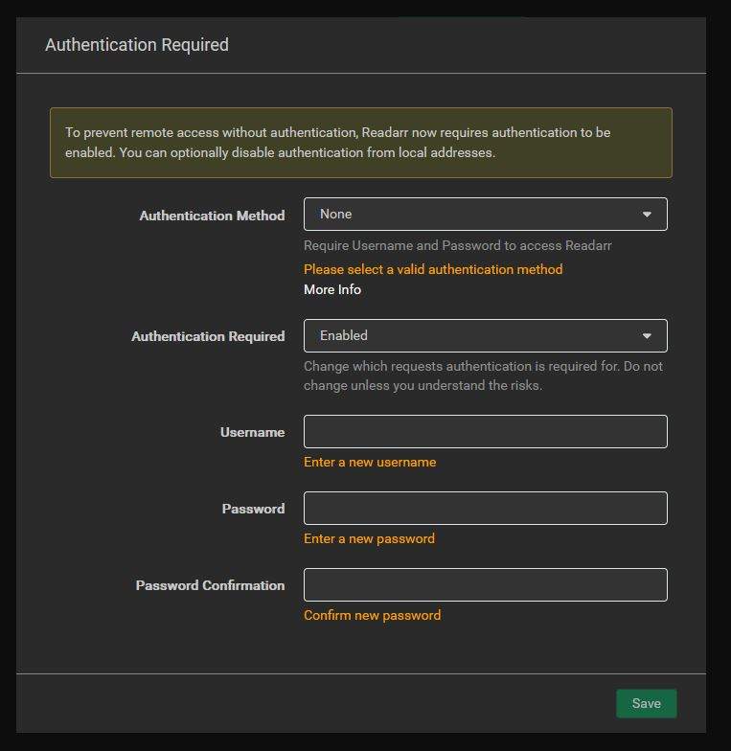Focus the Username input field
This screenshot has height=751, width=731.
tap(485, 432)
